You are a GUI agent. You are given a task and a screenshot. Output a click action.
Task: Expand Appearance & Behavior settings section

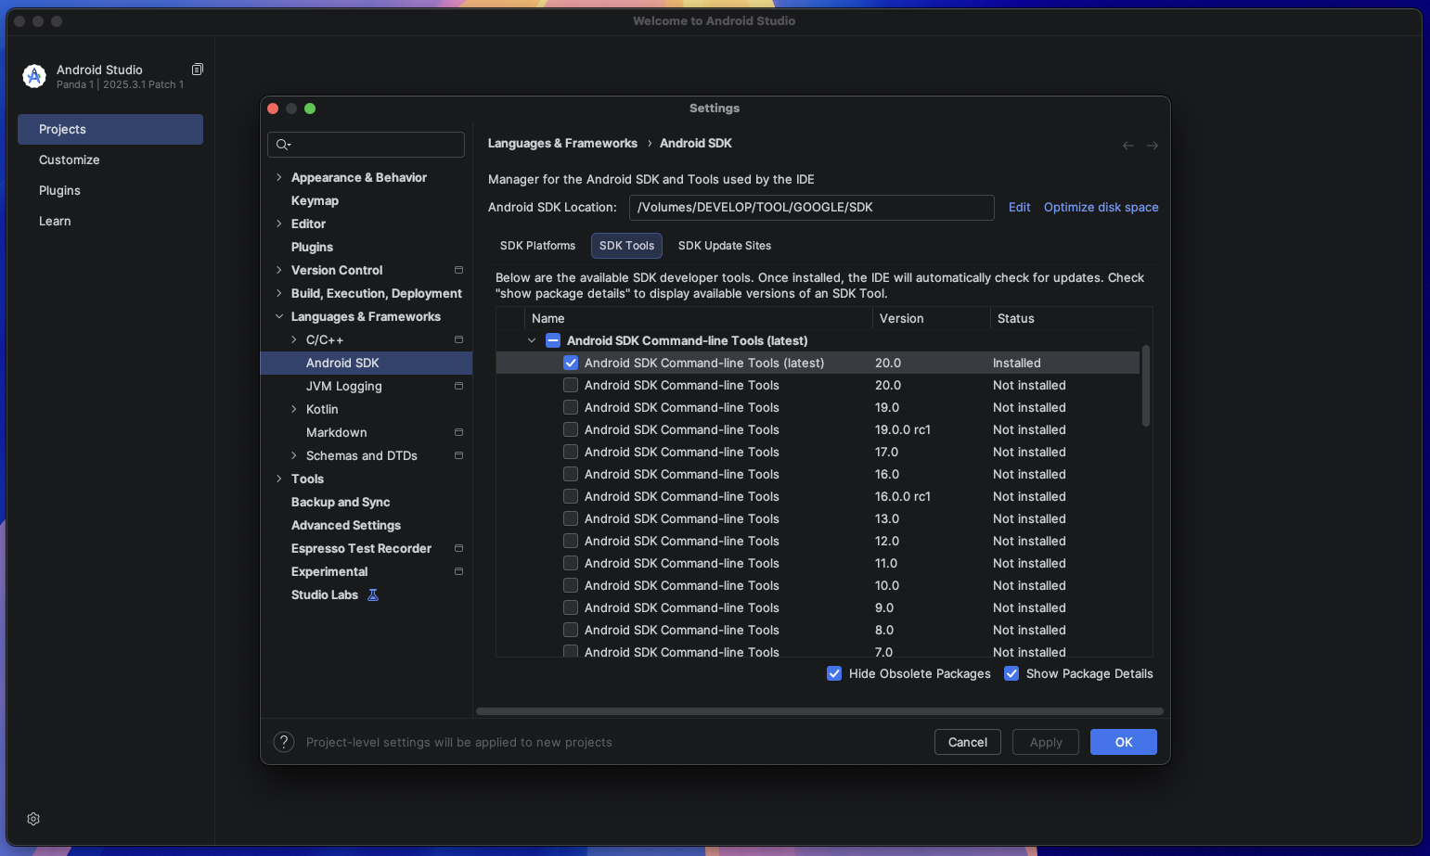tap(278, 177)
